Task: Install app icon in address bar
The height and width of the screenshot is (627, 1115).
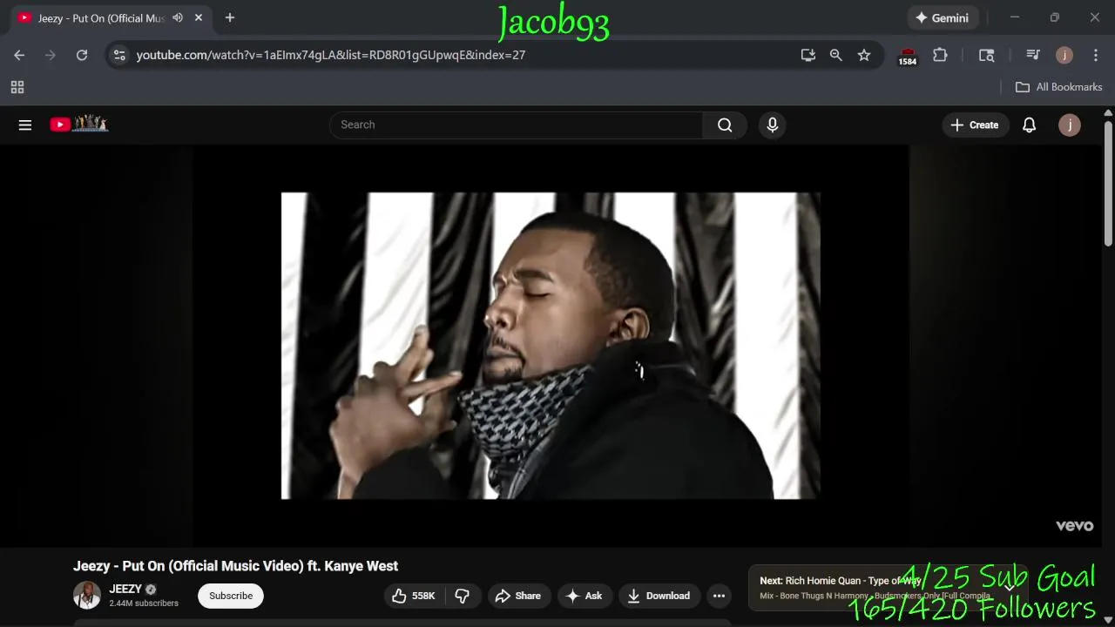Action: tap(808, 55)
